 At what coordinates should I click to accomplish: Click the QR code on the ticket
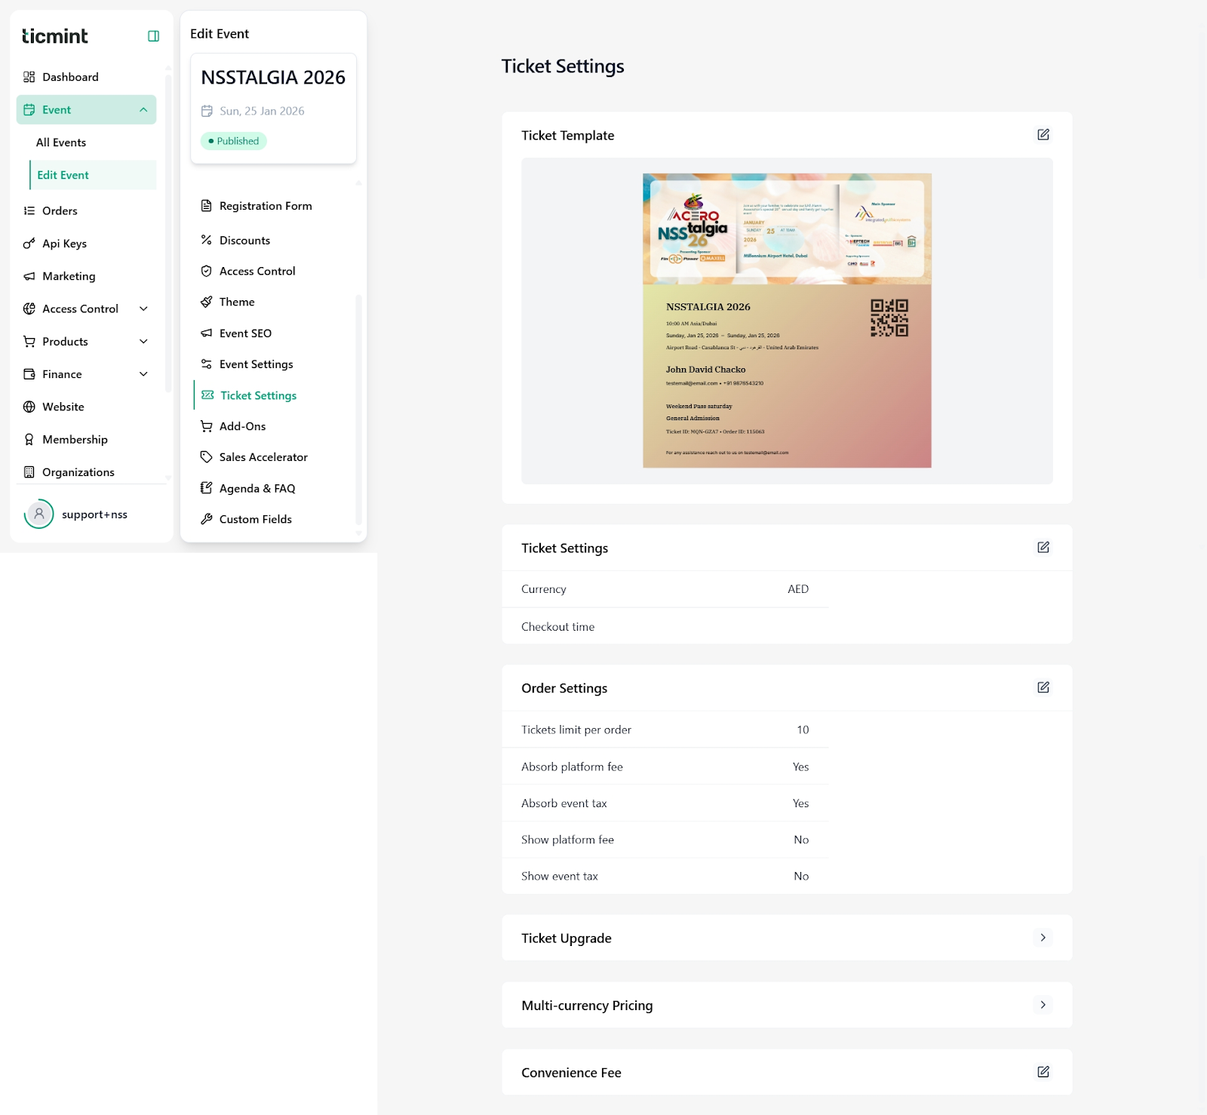click(x=889, y=318)
